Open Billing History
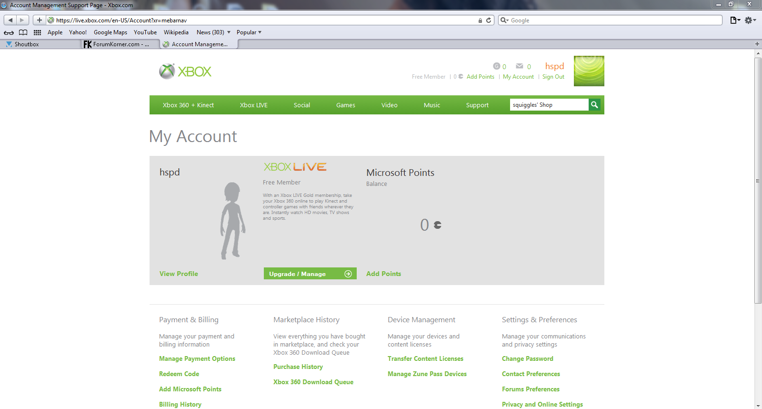 pyautogui.click(x=180, y=404)
